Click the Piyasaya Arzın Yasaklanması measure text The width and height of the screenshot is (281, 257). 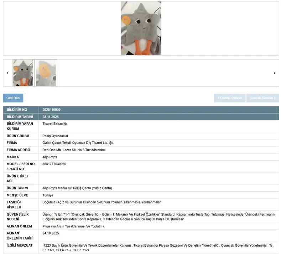73,226
